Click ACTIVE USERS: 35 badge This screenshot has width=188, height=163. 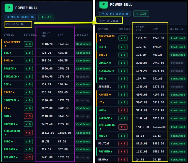click(20, 17)
